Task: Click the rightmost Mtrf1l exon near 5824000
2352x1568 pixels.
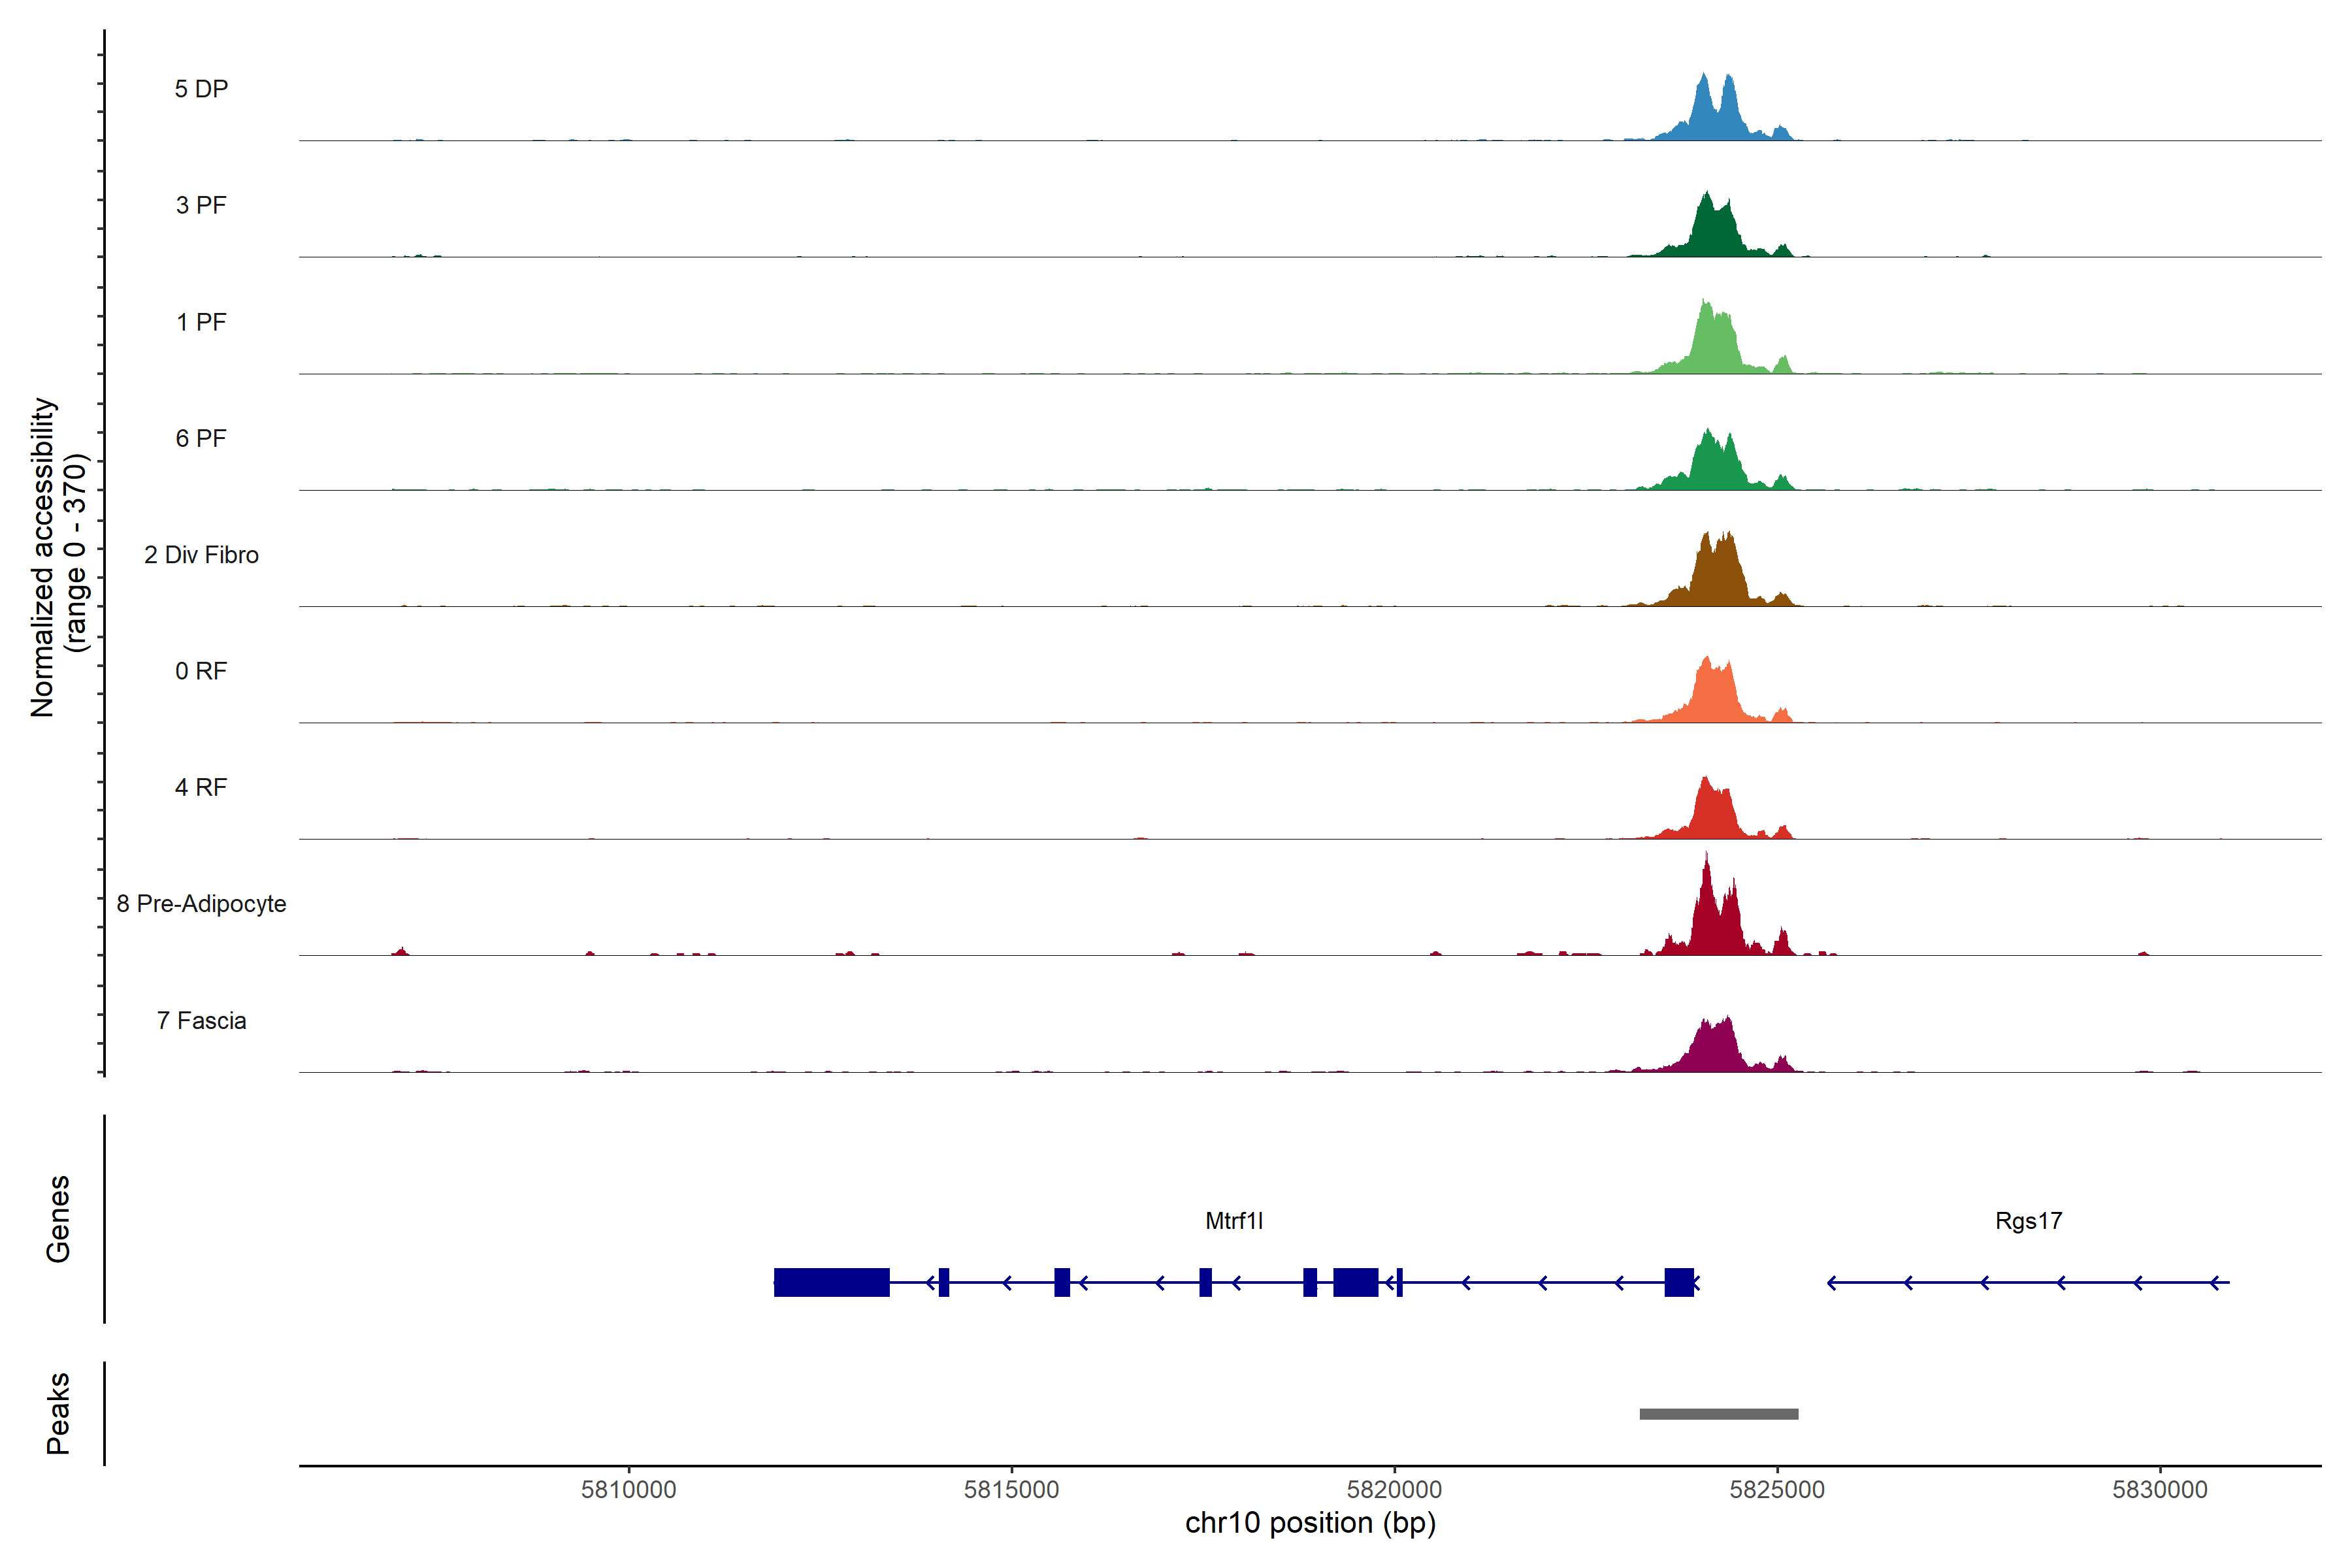Action: pos(1679,1282)
